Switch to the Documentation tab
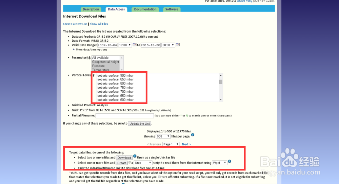The width and height of the screenshot is (339, 184). (x=145, y=9)
